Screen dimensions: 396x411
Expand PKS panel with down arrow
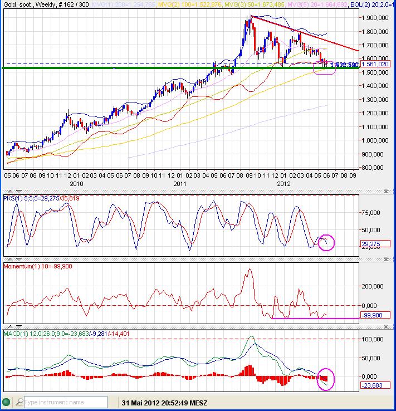(x=18, y=192)
